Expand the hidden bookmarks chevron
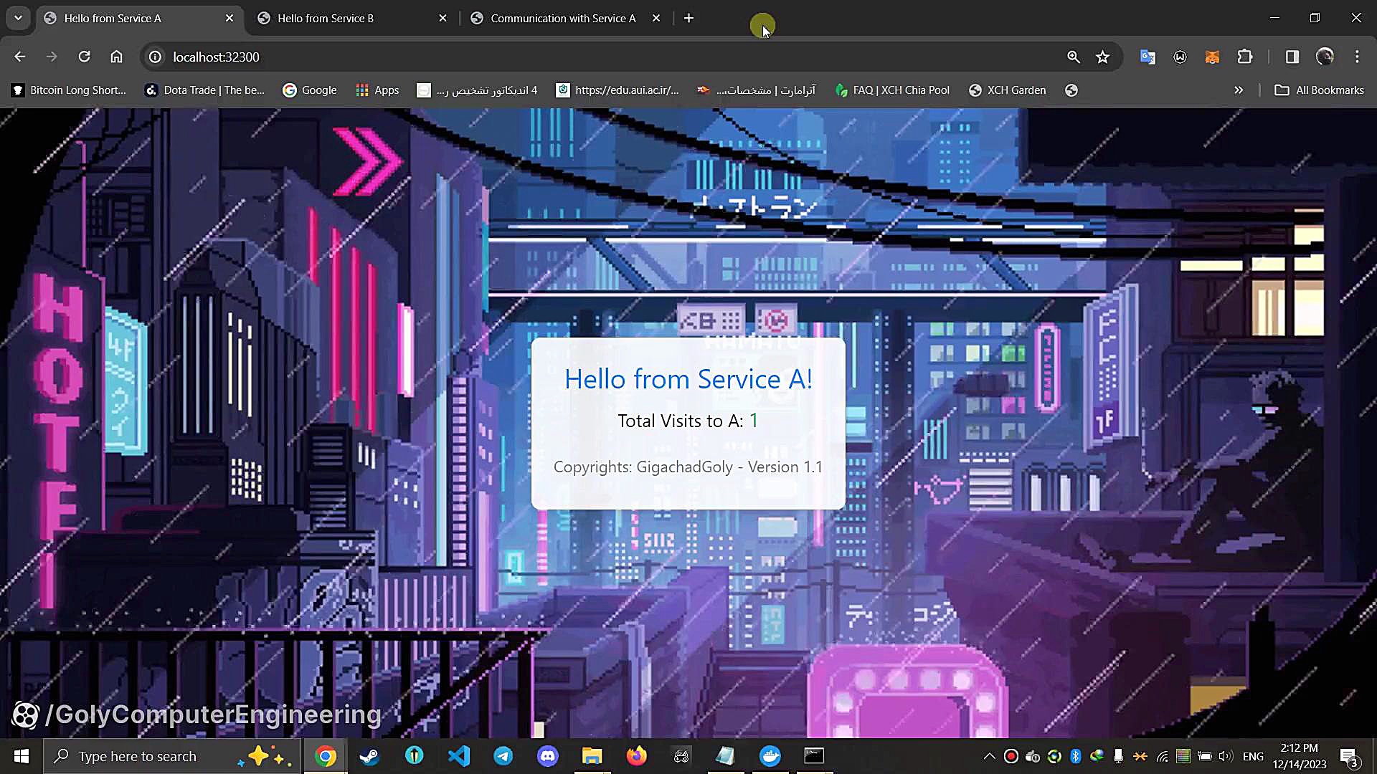Image resolution: width=1377 pixels, height=774 pixels. tap(1238, 90)
